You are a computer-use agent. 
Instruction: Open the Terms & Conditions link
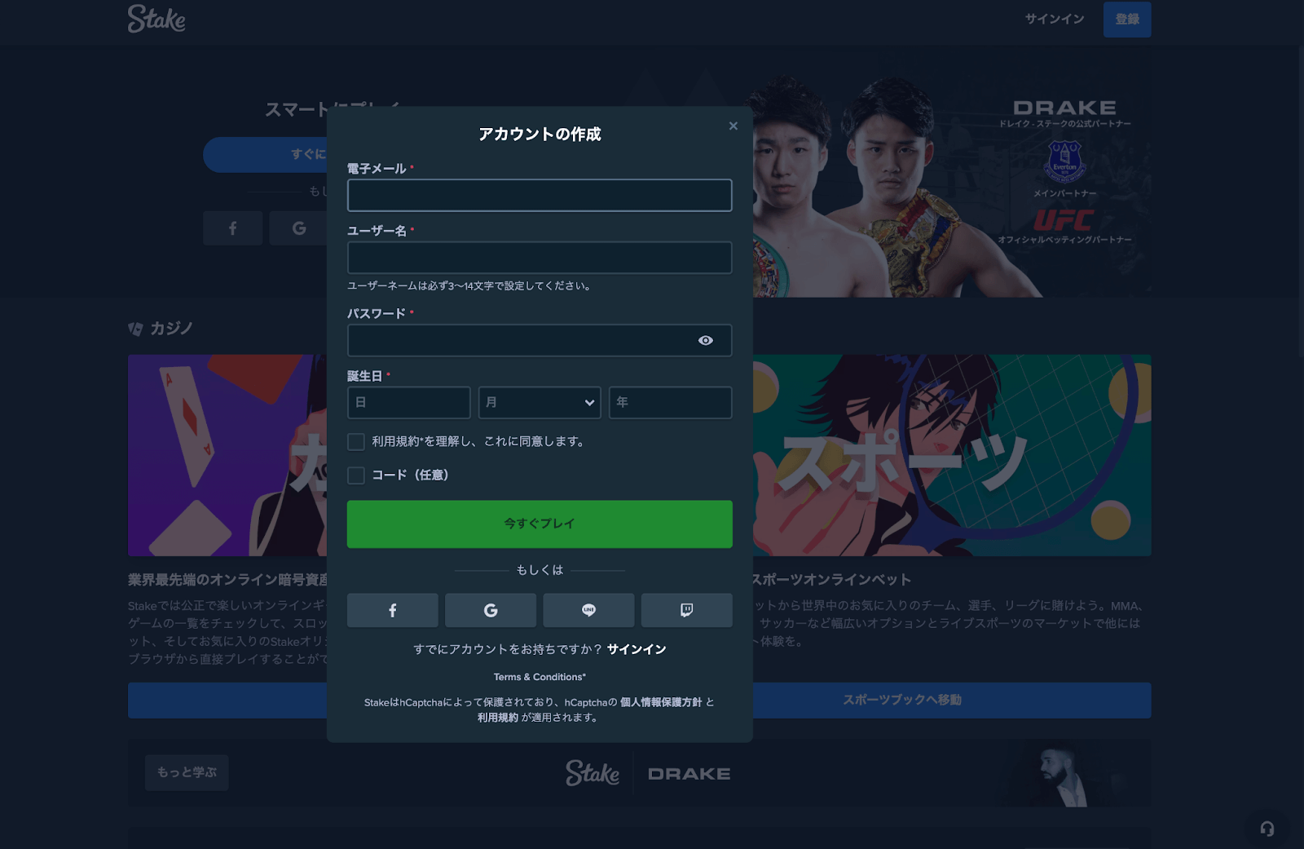540,677
